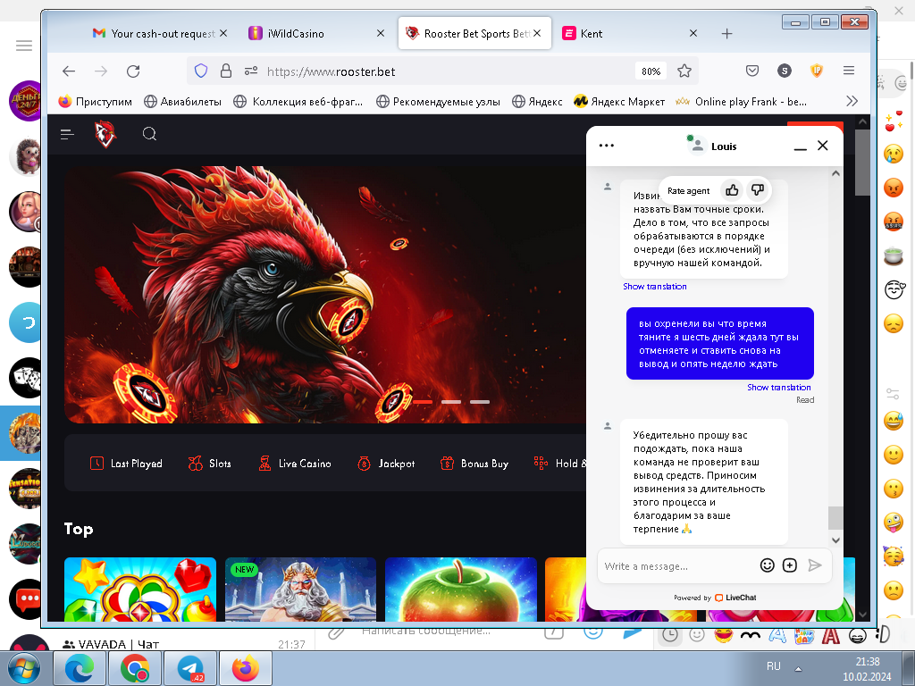Open Rooster Bet sidebar menu icon

(x=67, y=134)
